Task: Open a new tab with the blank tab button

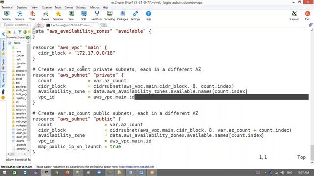Action: [x=104, y=25]
